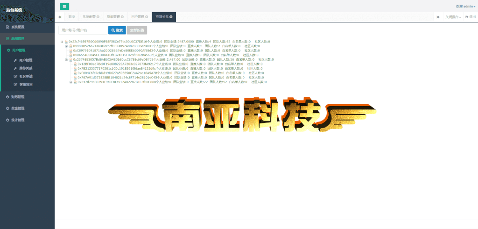Click the user icon of node 0x98DB526621a6
This screenshot has width=478, height=229.
[71, 46]
